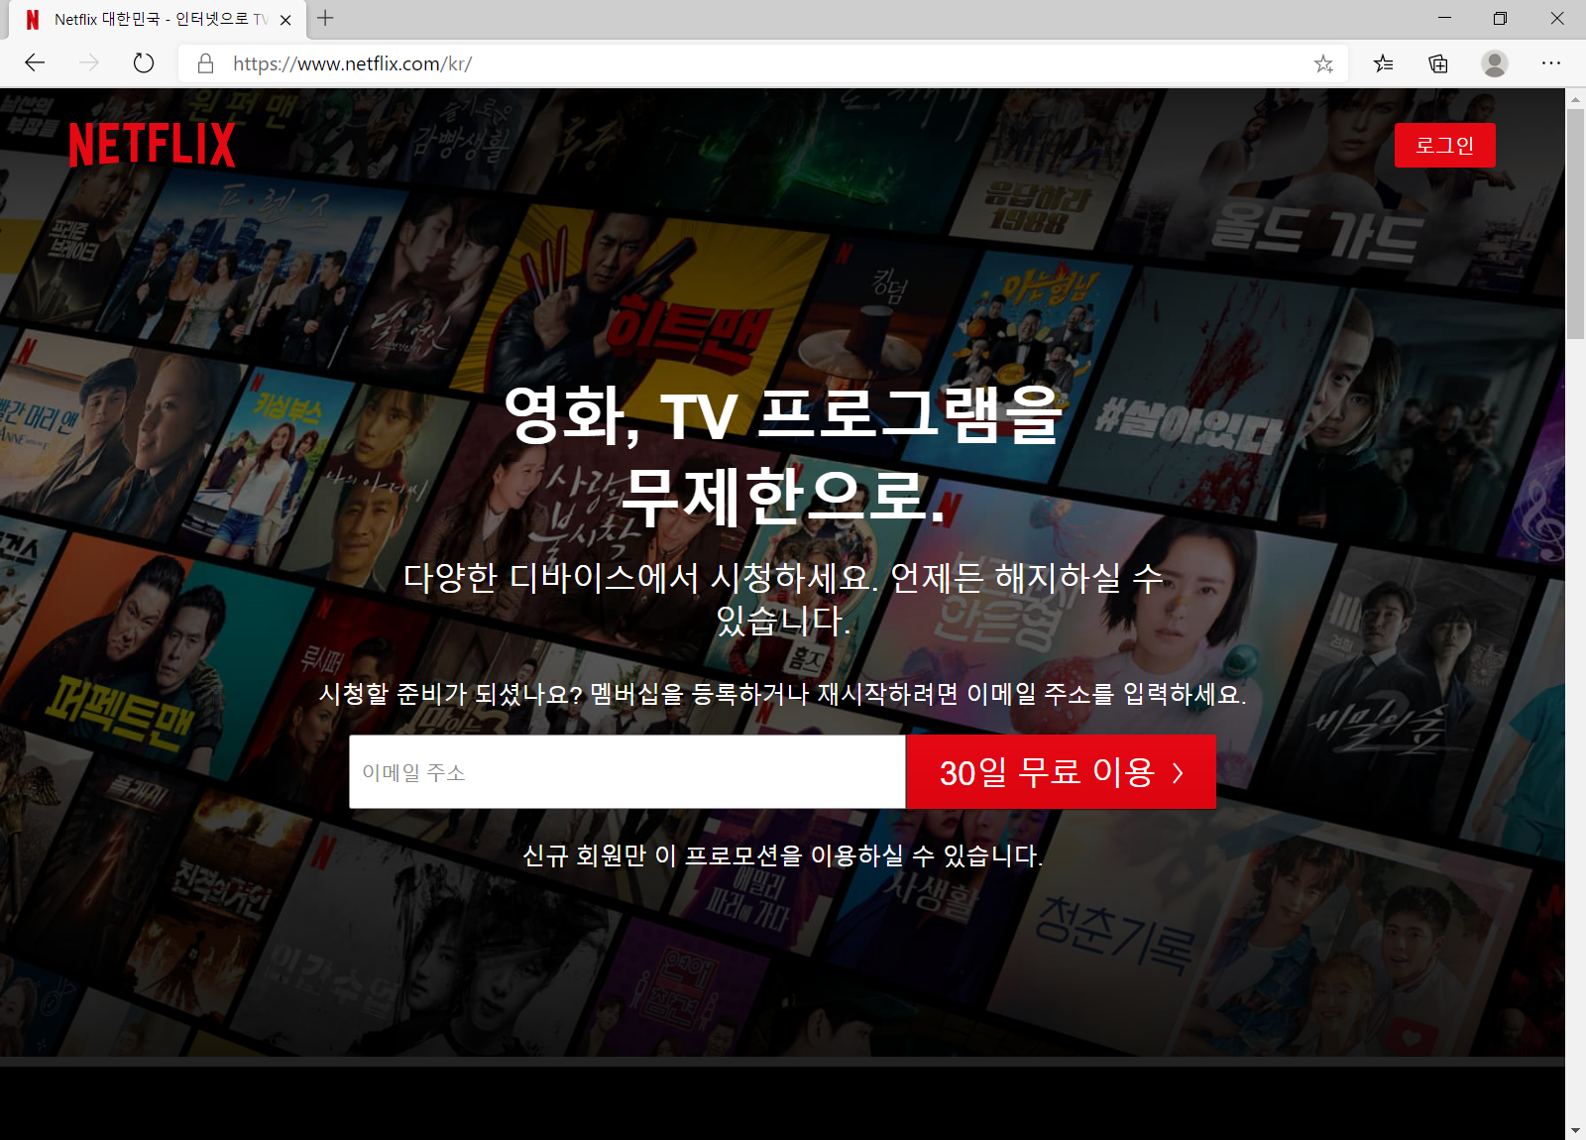
Task: Click the browser Back arrow
Action: pyautogui.click(x=35, y=63)
